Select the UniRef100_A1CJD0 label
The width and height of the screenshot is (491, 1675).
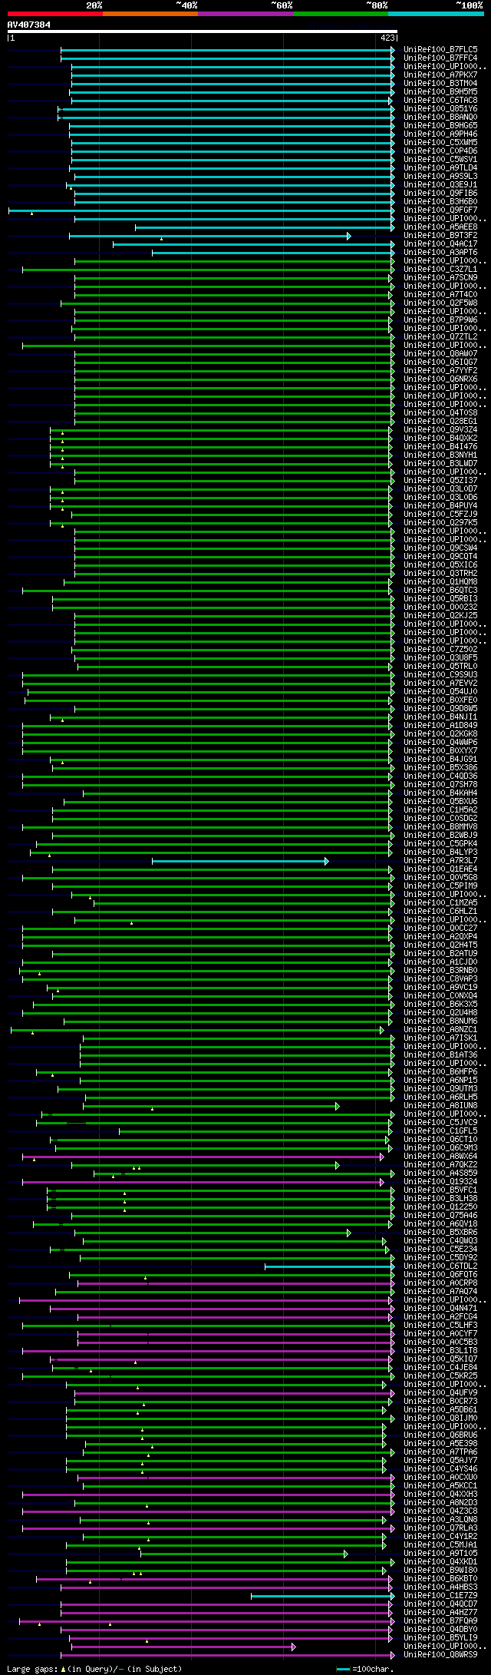pos(440,962)
